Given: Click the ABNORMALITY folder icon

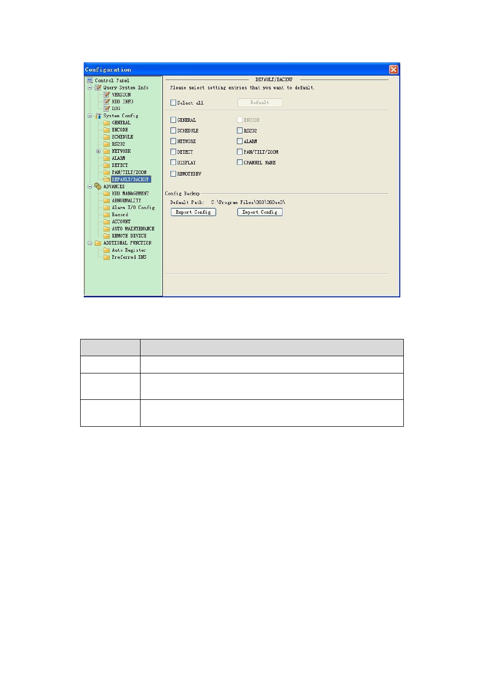Looking at the screenshot, I should click(107, 200).
